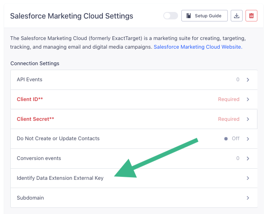Click the red trash delete icon
264x214 pixels.
coord(251,16)
